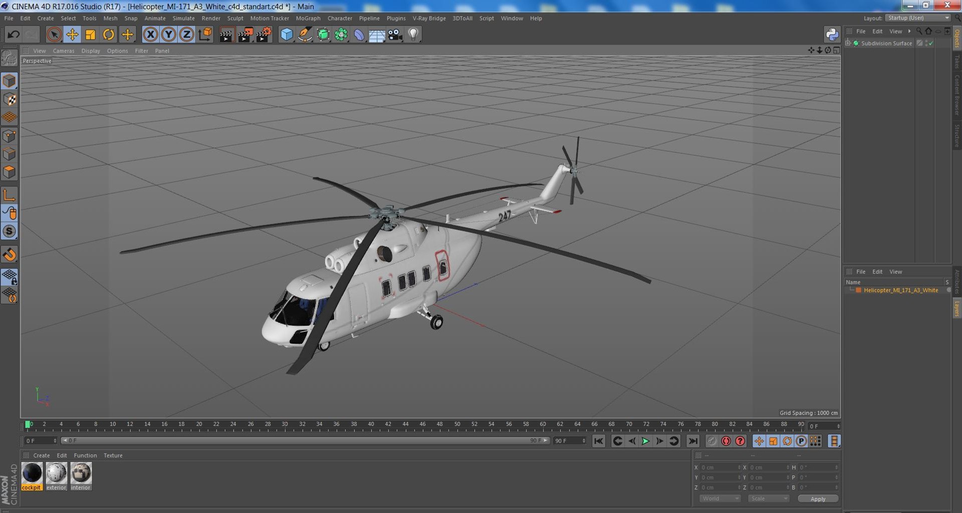Open the Simulate menu

point(183,19)
